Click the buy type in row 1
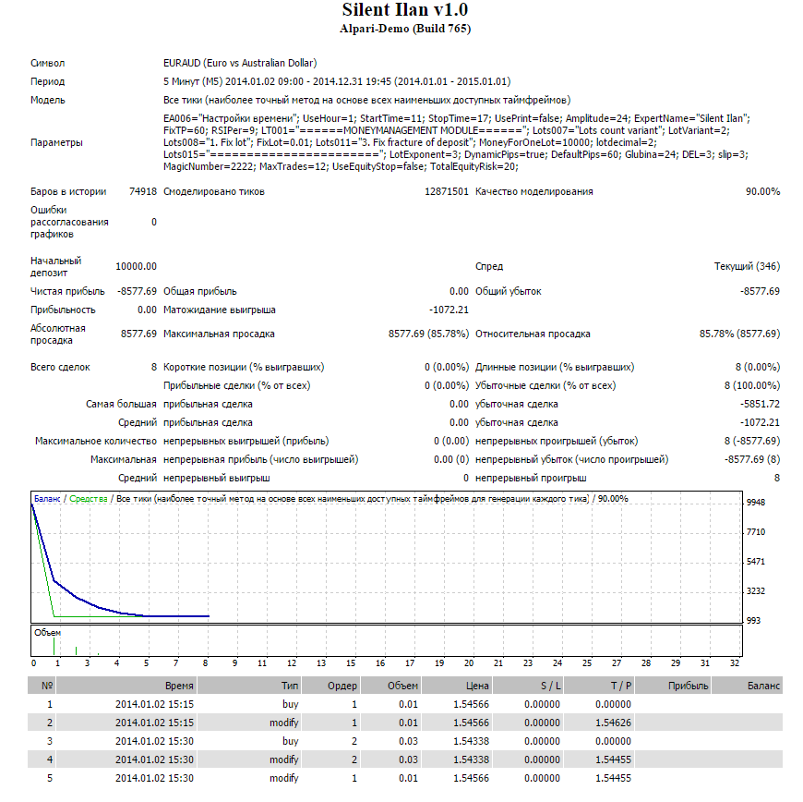Viewport: 803px width, 802px height. click(x=291, y=704)
